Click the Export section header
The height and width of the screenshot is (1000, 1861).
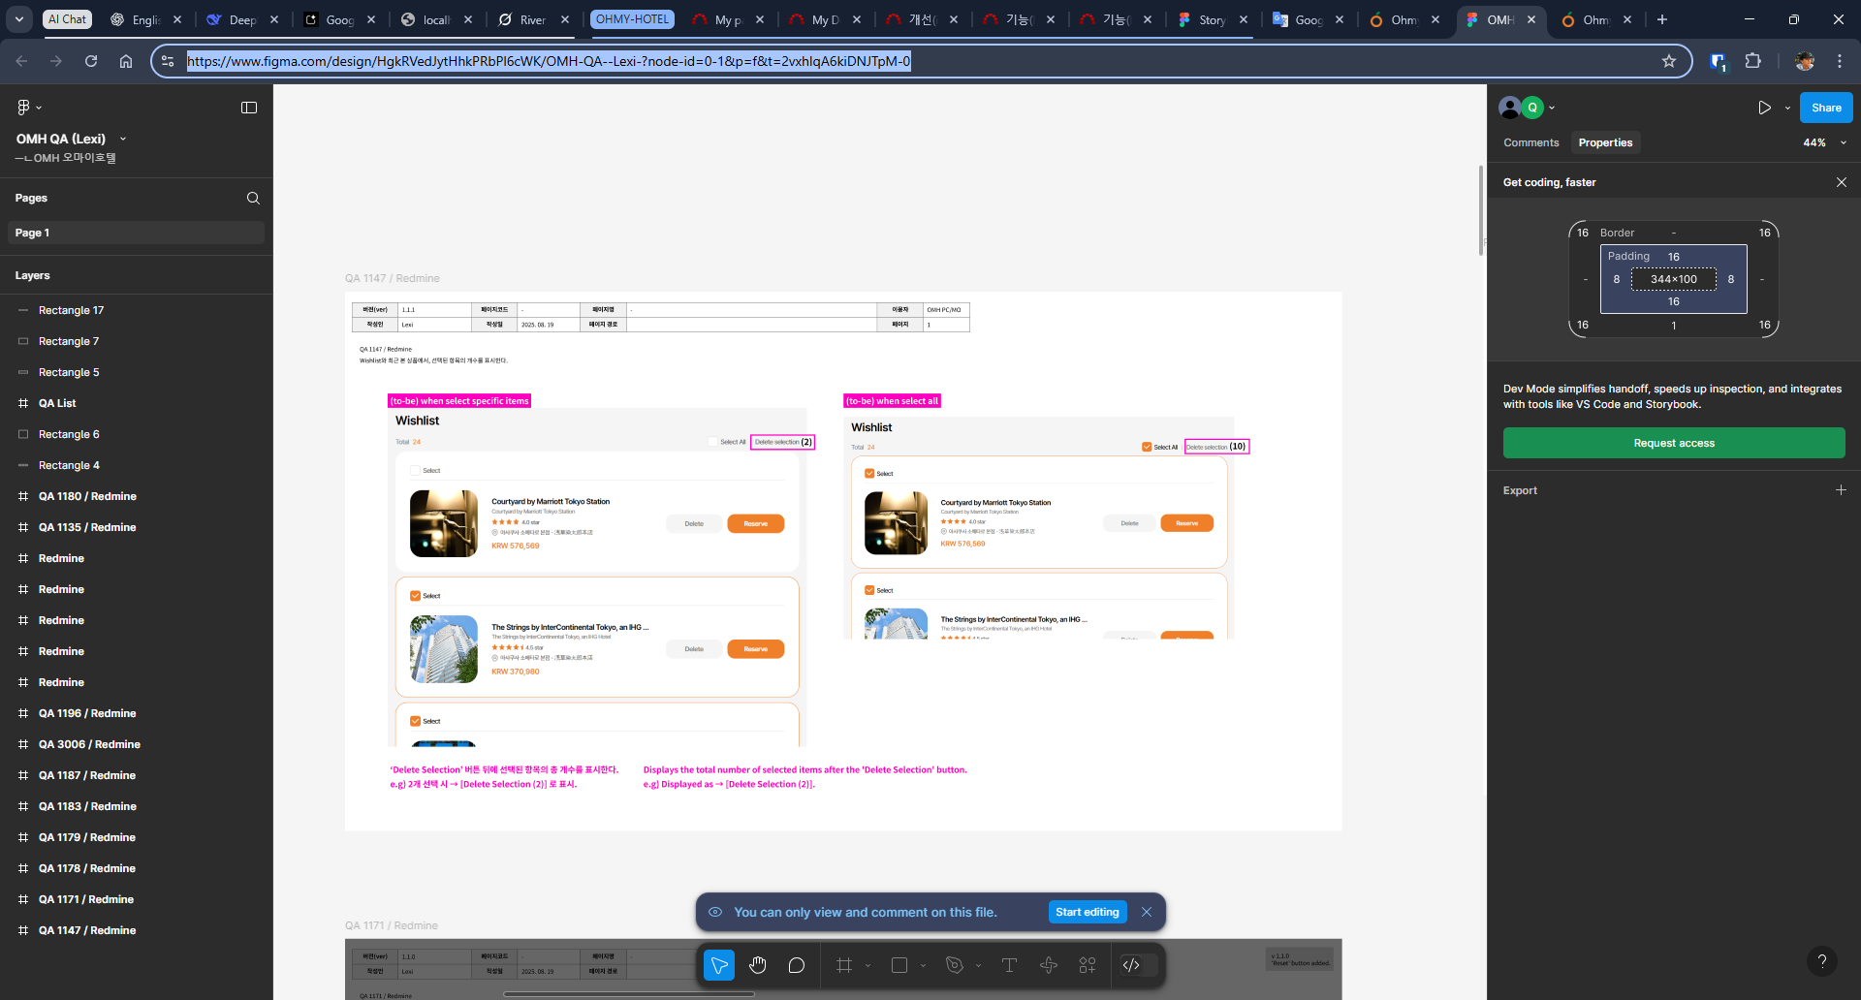pyautogui.click(x=1520, y=490)
